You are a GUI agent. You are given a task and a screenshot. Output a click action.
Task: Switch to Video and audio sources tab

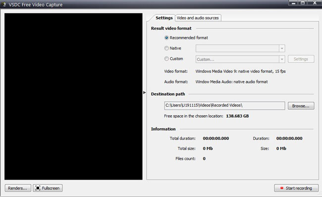tap(198, 18)
